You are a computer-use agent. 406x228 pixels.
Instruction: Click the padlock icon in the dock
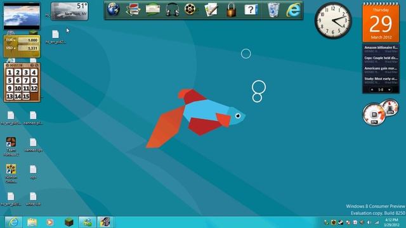231,10
